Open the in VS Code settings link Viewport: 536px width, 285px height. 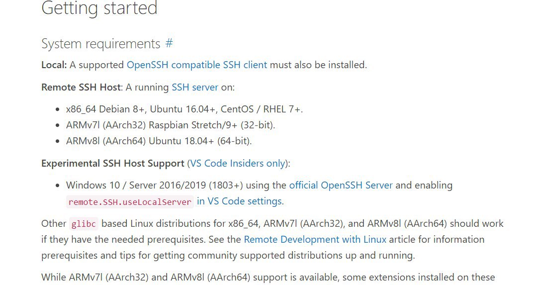pyautogui.click(x=240, y=201)
